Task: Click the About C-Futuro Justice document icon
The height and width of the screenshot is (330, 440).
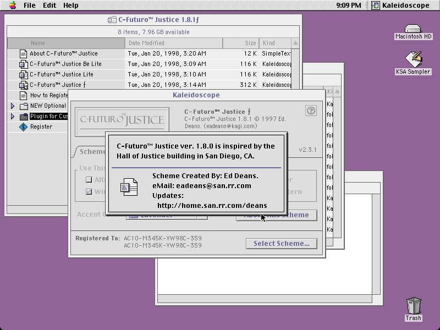Action: coord(24,53)
